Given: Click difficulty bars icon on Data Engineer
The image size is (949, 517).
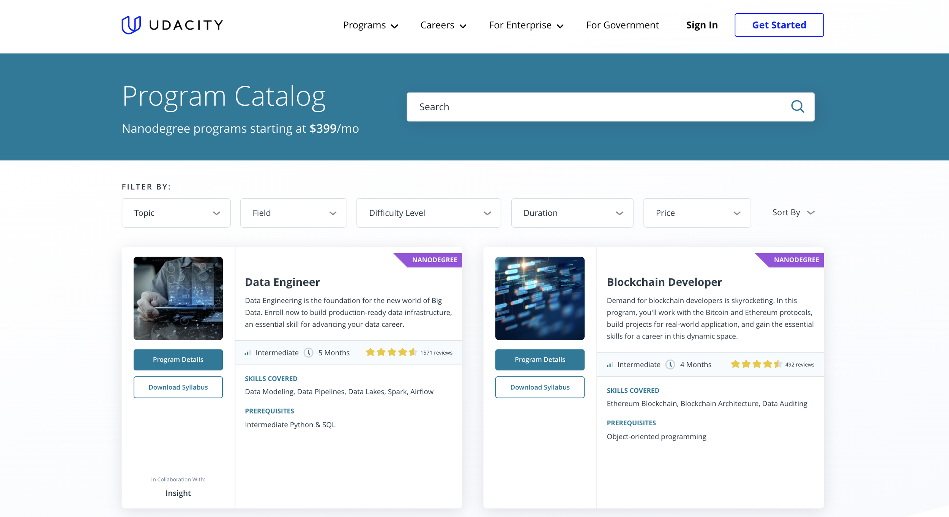Looking at the screenshot, I should [247, 353].
